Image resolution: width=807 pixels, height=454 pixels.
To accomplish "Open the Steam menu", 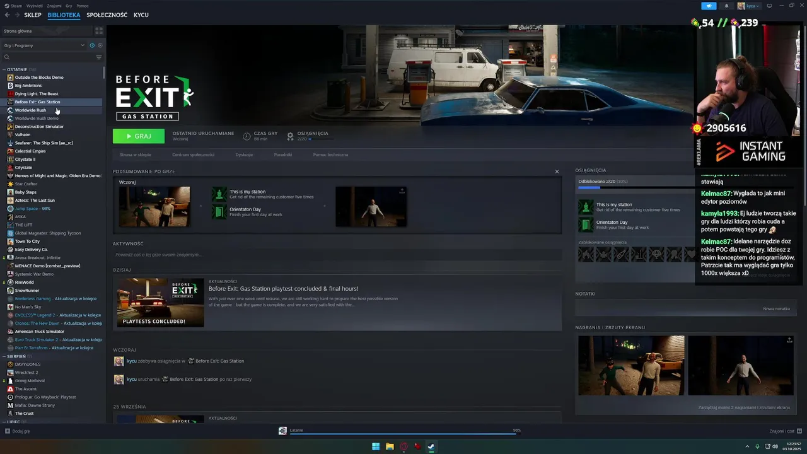I will tap(13, 6).
